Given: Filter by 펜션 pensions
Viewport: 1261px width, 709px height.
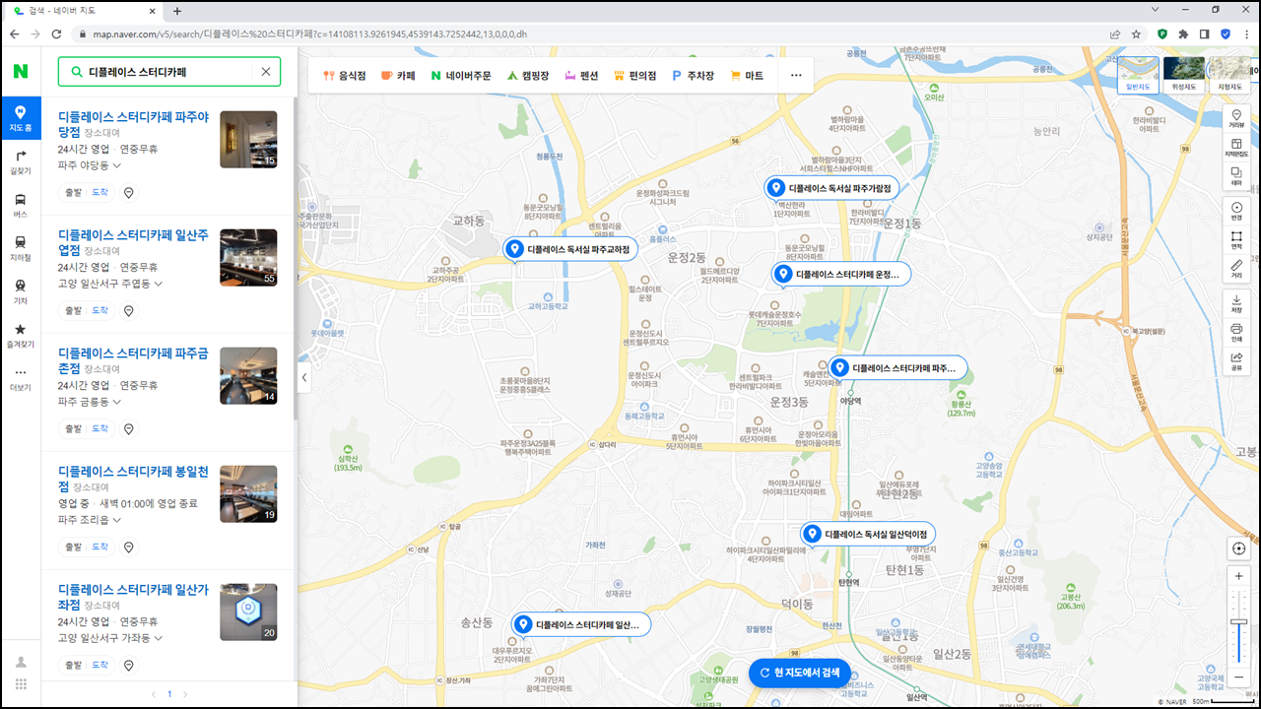Looking at the screenshot, I should 581,75.
